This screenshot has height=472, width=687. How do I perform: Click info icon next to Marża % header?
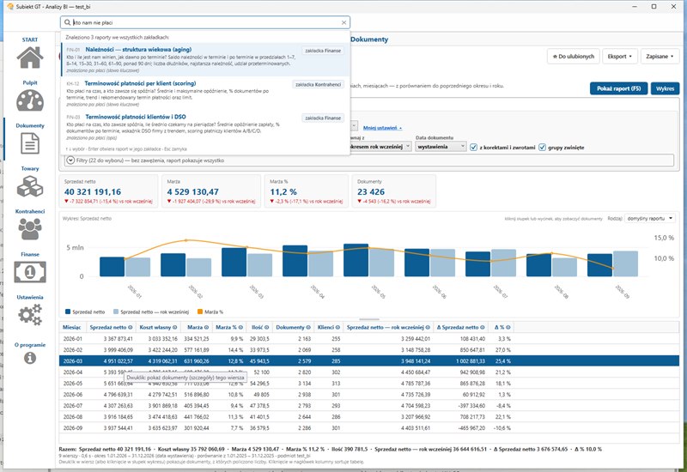240,327
